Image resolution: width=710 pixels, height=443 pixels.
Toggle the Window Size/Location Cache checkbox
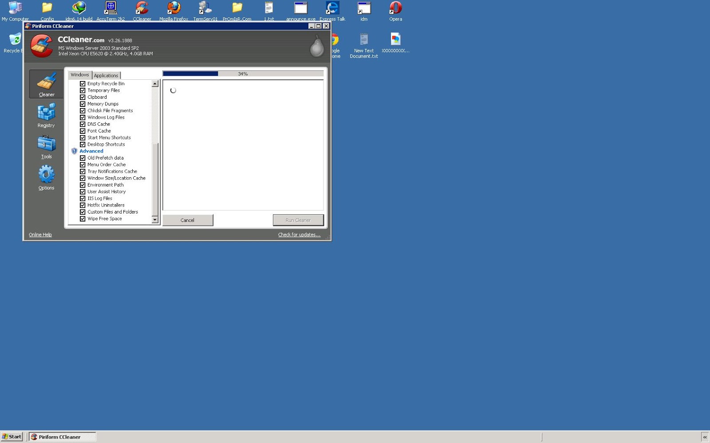click(x=83, y=178)
